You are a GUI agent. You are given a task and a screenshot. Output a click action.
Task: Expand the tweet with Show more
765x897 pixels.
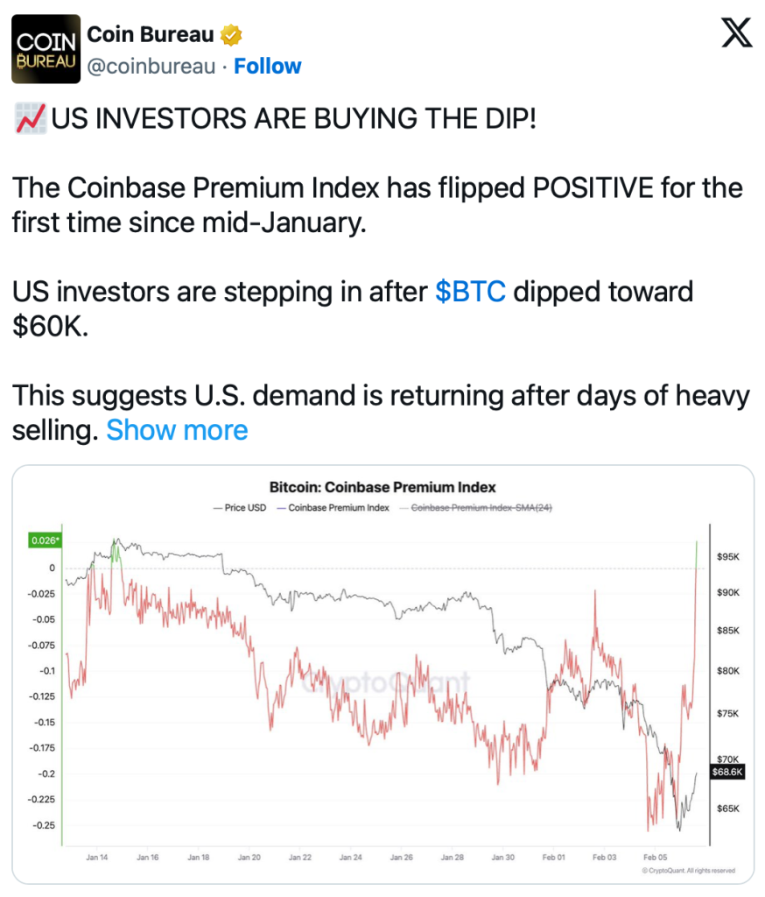[x=177, y=430]
